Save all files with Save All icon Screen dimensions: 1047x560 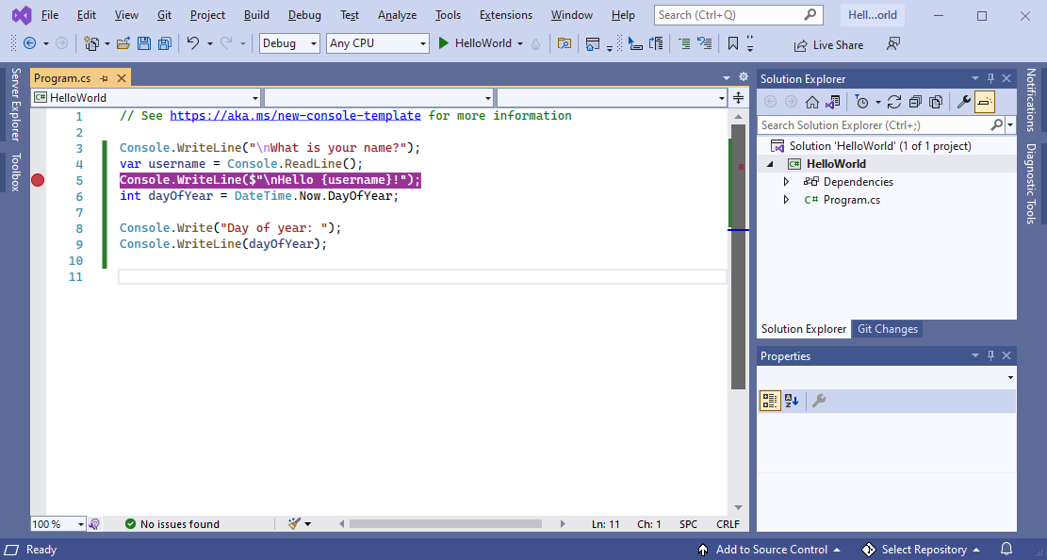pos(165,43)
